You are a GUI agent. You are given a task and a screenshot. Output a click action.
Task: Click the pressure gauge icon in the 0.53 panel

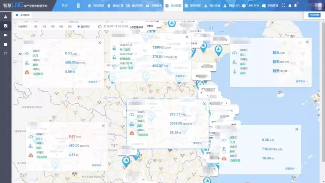pyautogui.click(x=27, y=54)
